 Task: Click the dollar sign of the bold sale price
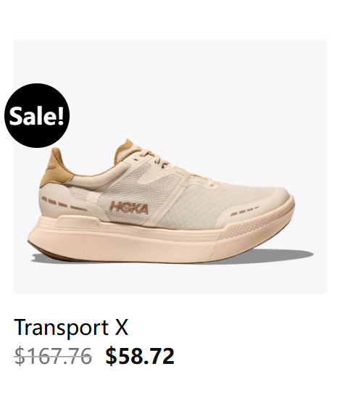pyautogui.click(x=111, y=356)
